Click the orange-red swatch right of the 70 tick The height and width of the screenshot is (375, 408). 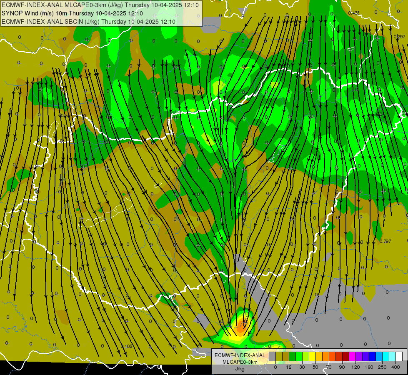(x=333, y=356)
